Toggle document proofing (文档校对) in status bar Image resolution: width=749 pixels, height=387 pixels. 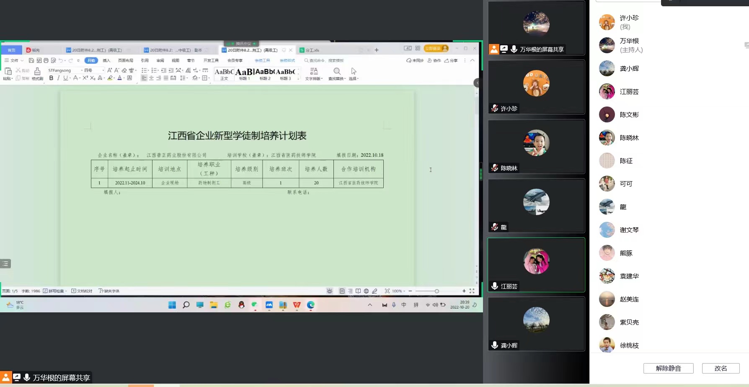[82, 291]
